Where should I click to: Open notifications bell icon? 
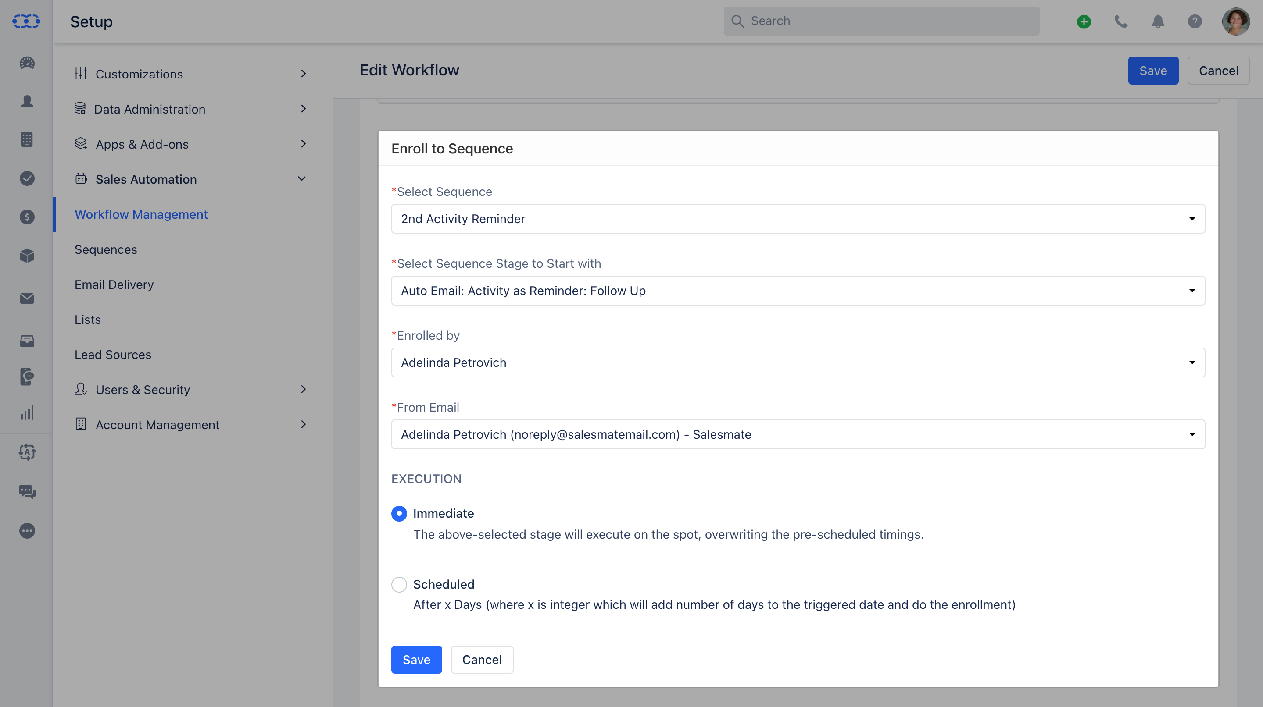pos(1158,21)
